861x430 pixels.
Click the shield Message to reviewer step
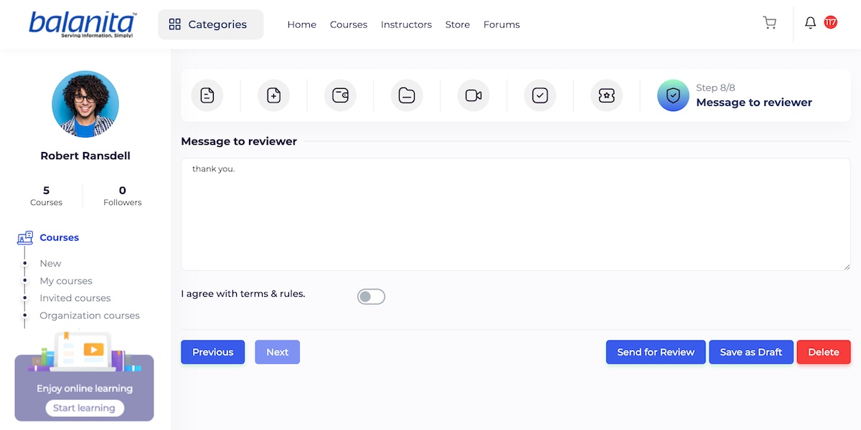pyautogui.click(x=673, y=95)
